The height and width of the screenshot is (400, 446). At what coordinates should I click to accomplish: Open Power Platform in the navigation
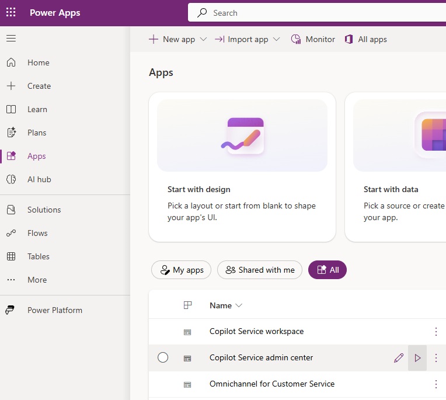click(x=55, y=310)
